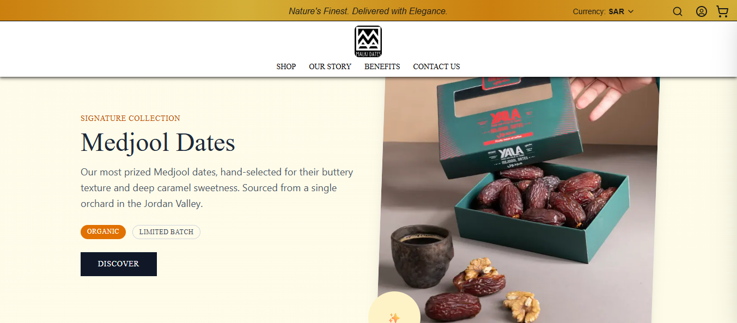View the shopping cart icon
Screen dimensions: 737x323
(x=722, y=11)
